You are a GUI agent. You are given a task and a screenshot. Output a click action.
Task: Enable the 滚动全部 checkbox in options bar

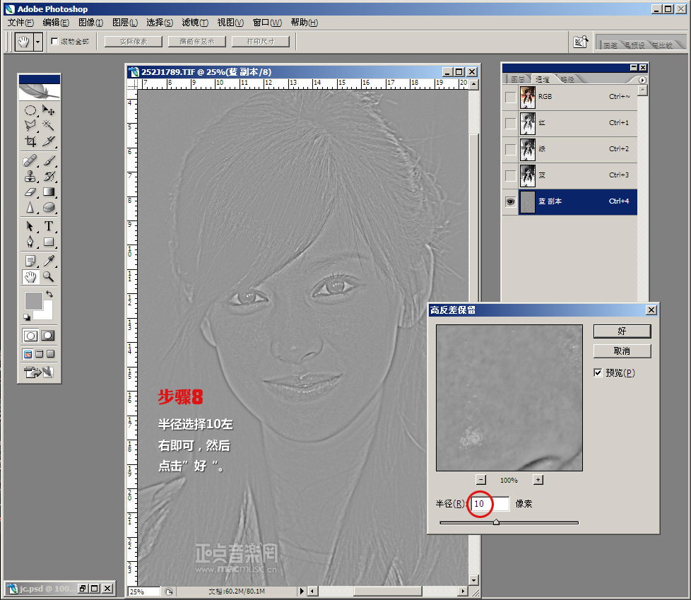pos(55,42)
